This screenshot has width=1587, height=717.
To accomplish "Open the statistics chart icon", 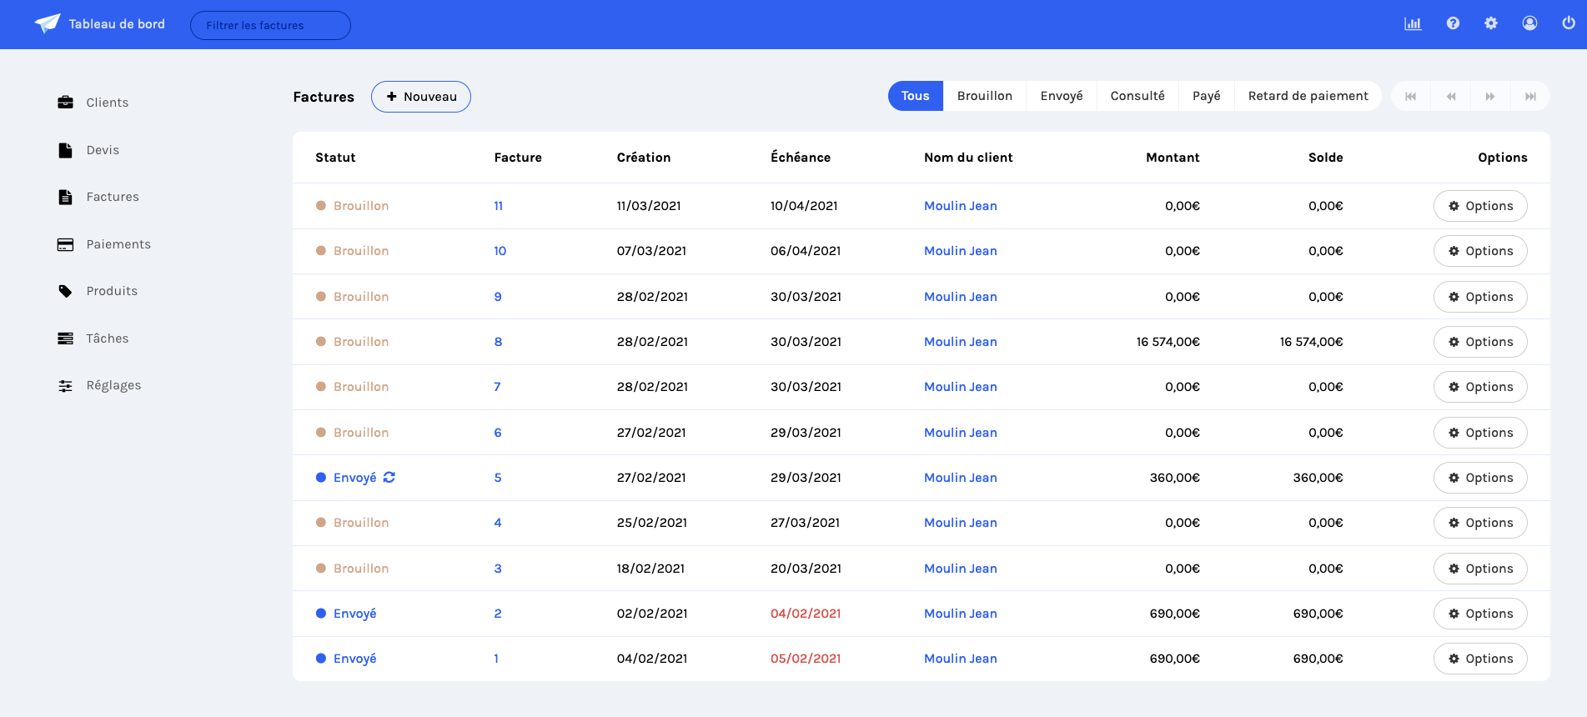I will click(1413, 23).
